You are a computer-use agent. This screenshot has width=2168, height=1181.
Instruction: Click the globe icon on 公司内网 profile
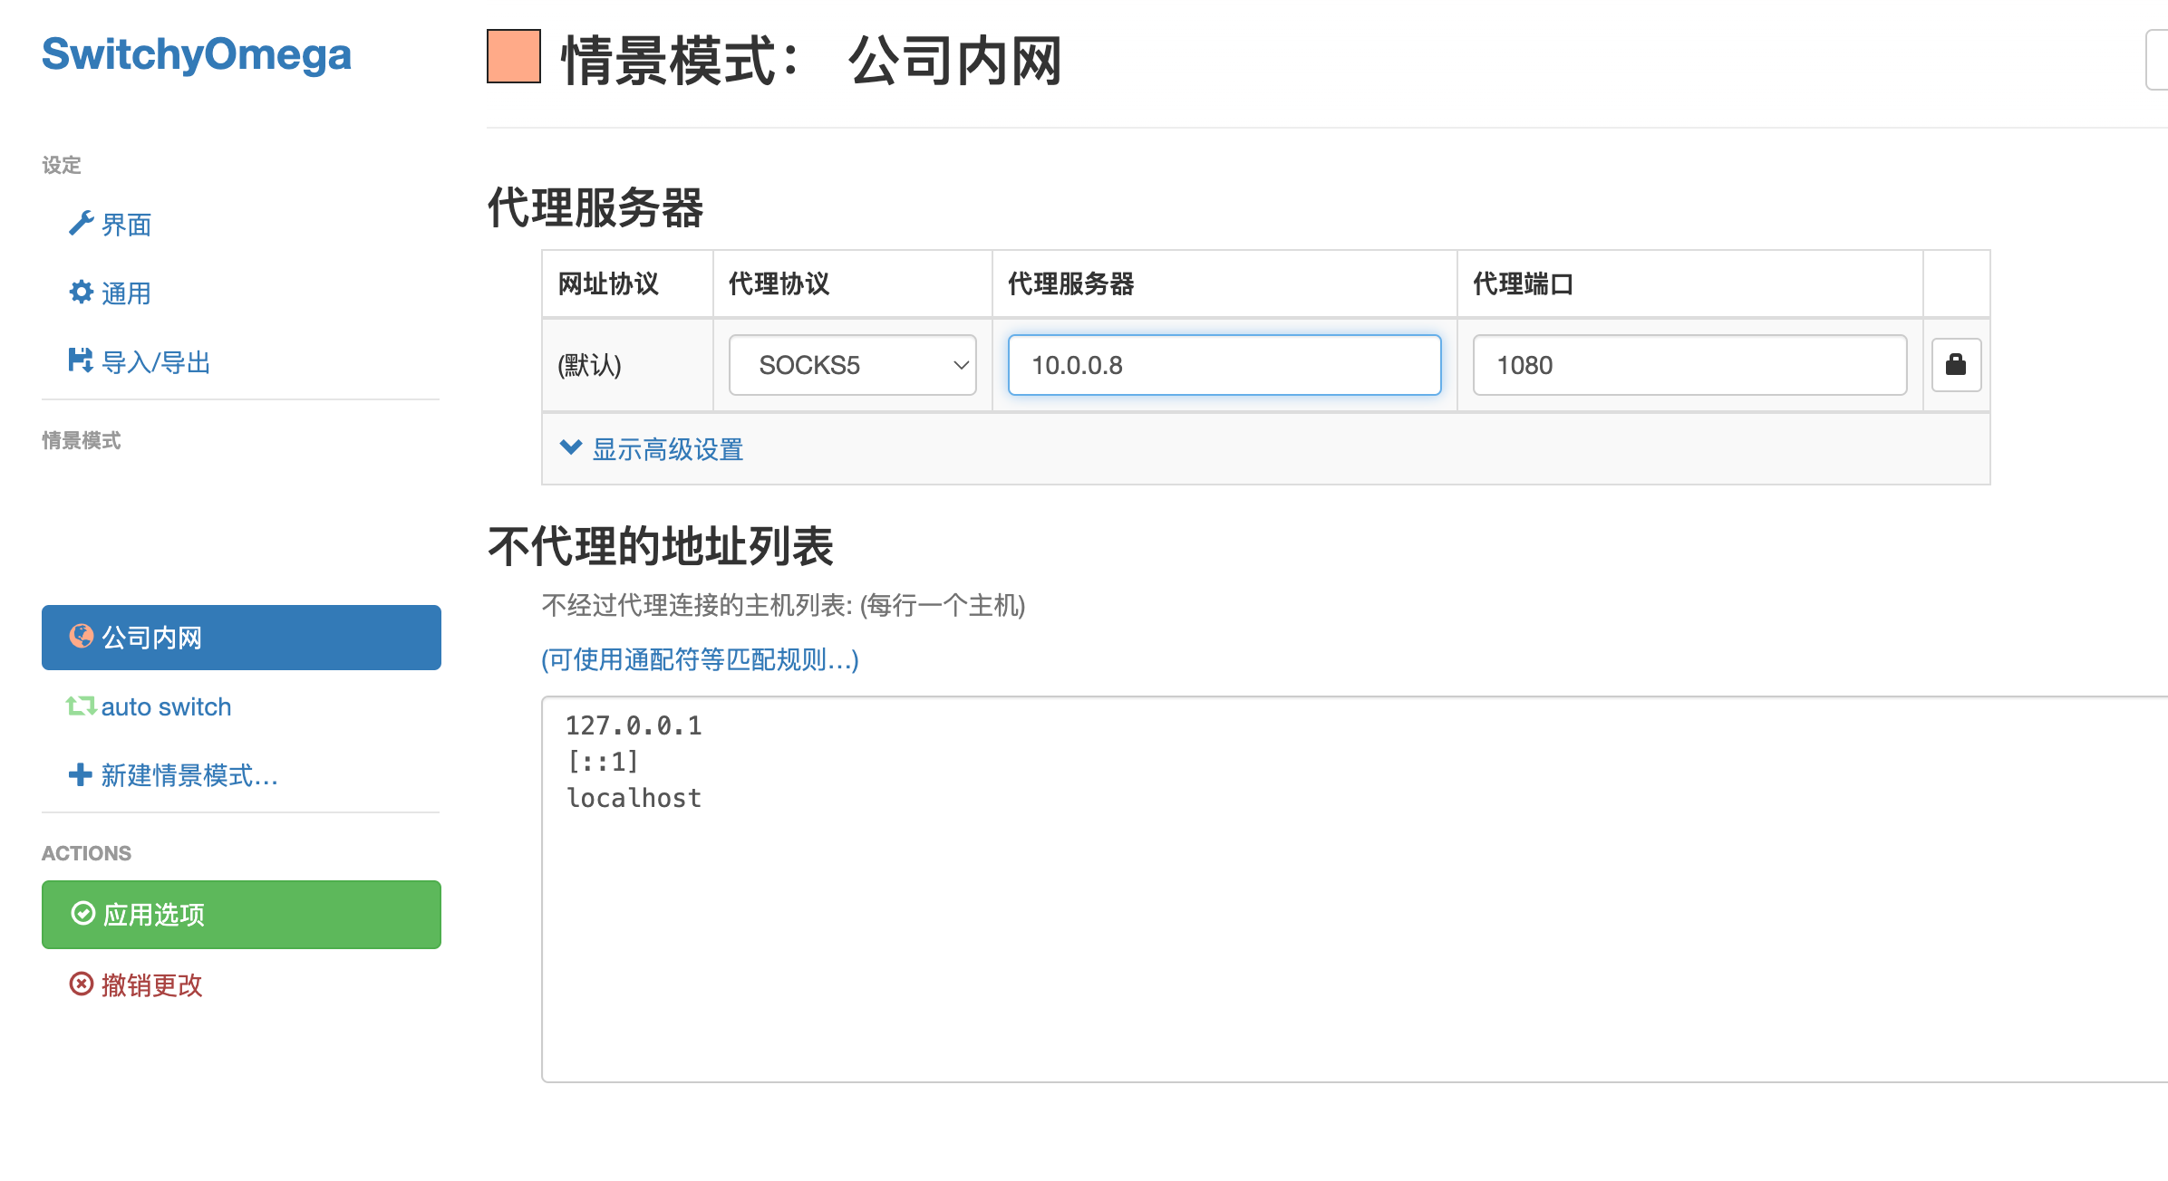(x=82, y=637)
